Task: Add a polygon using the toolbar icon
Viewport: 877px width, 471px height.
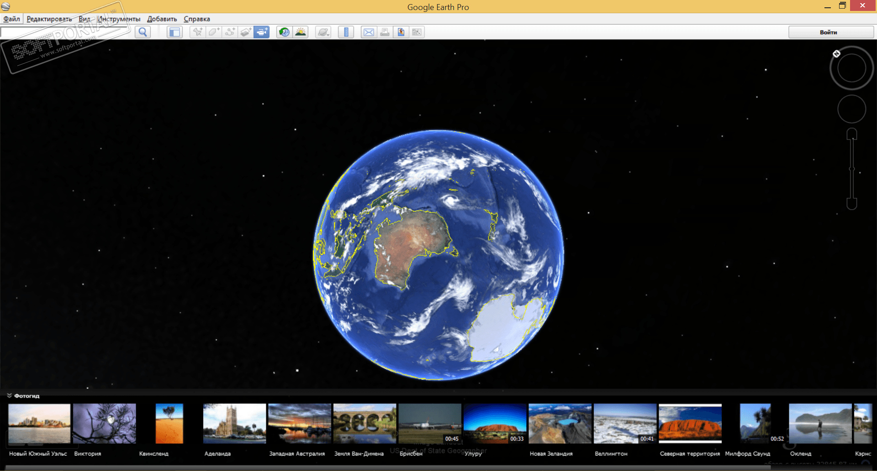Action: tap(214, 32)
